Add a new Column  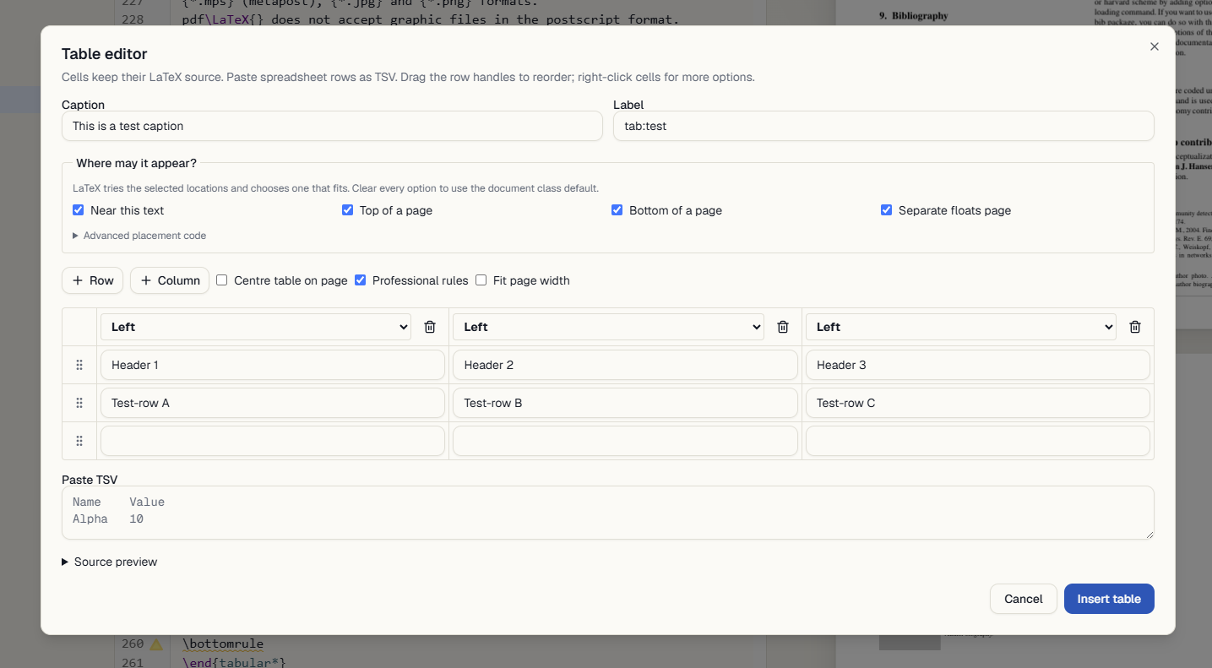(170, 280)
